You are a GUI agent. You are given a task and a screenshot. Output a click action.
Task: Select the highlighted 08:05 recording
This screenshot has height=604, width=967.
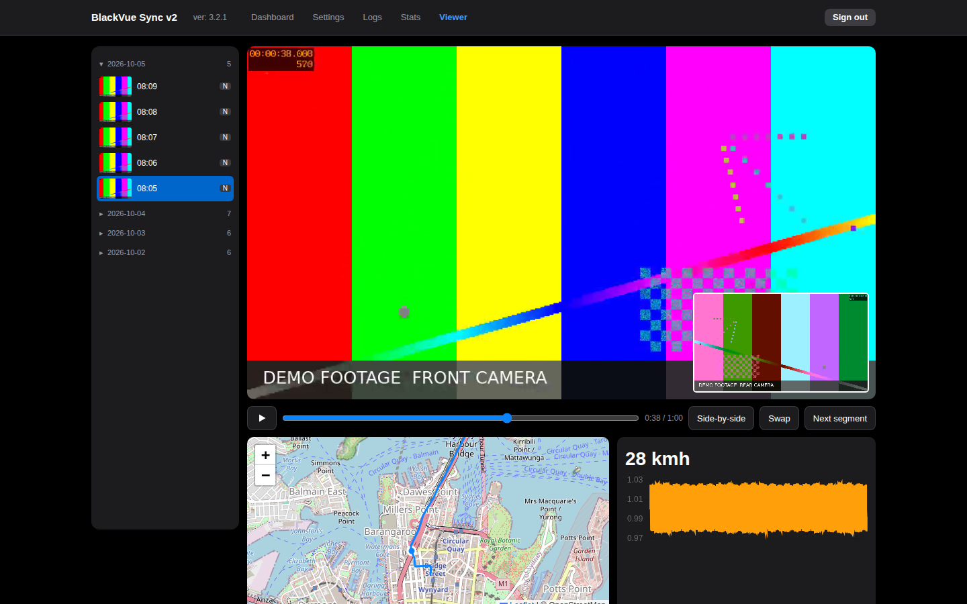point(165,189)
